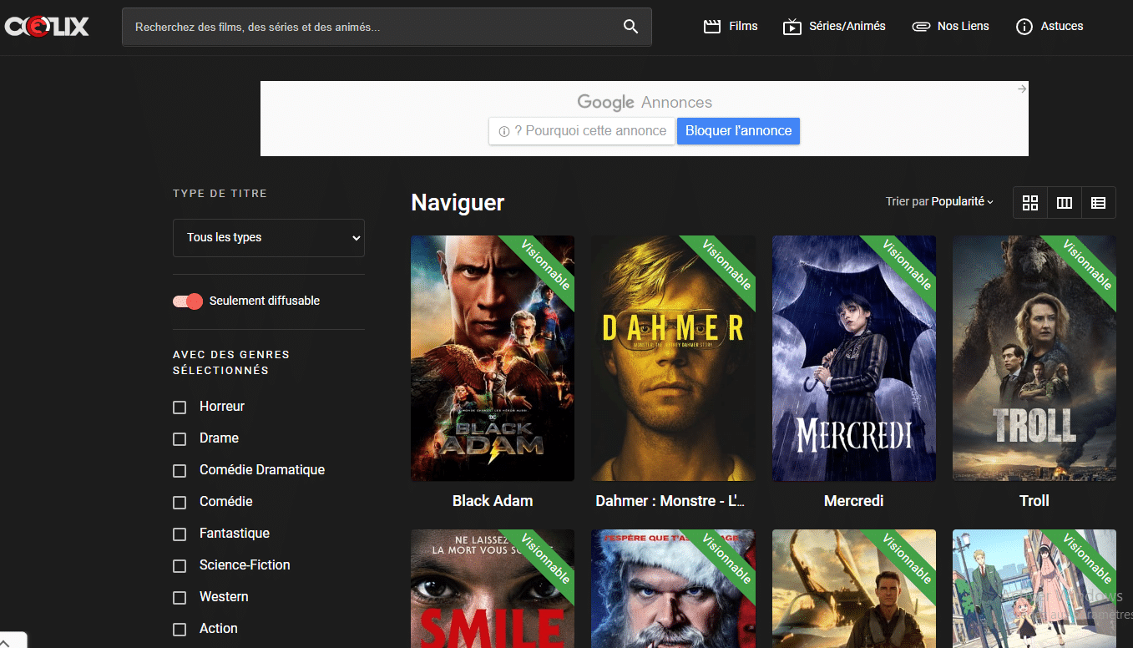Check the Science-Fiction genre filter
The height and width of the screenshot is (648, 1133).
pos(180,565)
